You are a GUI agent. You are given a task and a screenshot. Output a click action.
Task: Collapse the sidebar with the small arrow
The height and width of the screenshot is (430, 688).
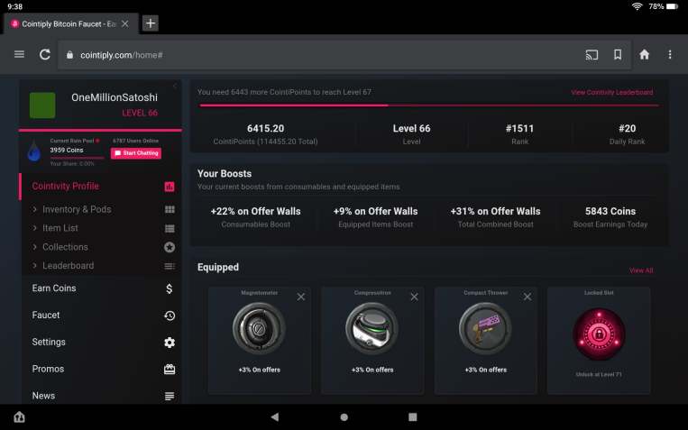coord(175,86)
